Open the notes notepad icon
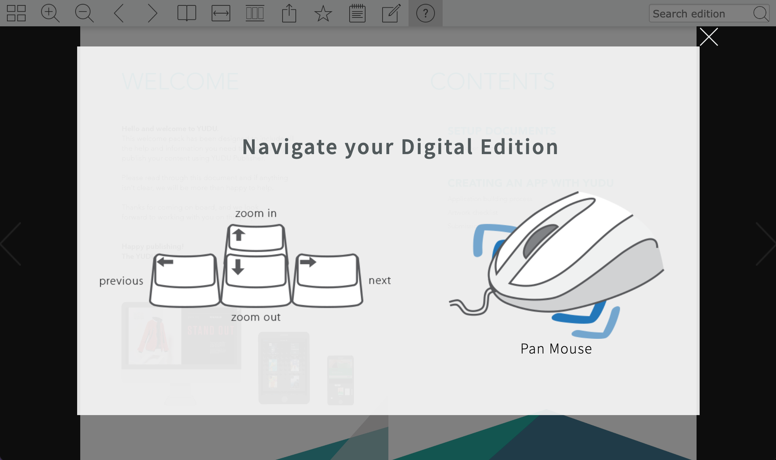 pyautogui.click(x=357, y=13)
